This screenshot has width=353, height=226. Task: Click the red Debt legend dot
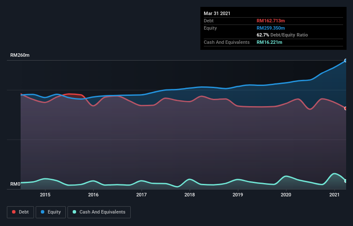pyautogui.click(x=14, y=212)
